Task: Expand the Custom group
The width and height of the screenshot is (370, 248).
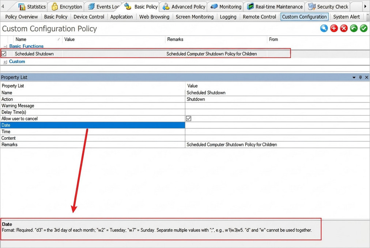Action: pyautogui.click(x=5, y=62)
